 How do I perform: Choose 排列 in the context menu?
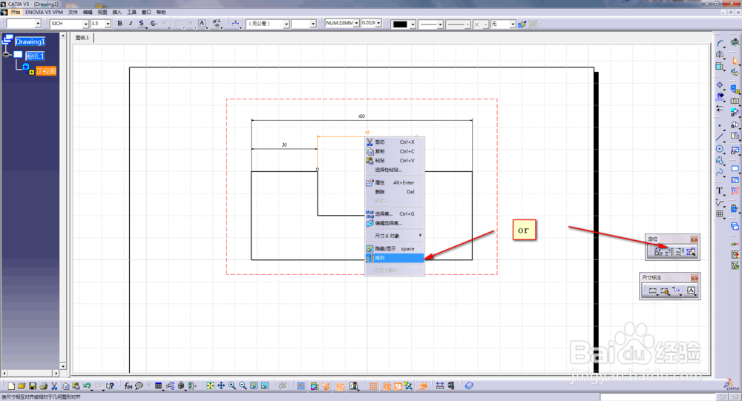click(x=394, y=258)
